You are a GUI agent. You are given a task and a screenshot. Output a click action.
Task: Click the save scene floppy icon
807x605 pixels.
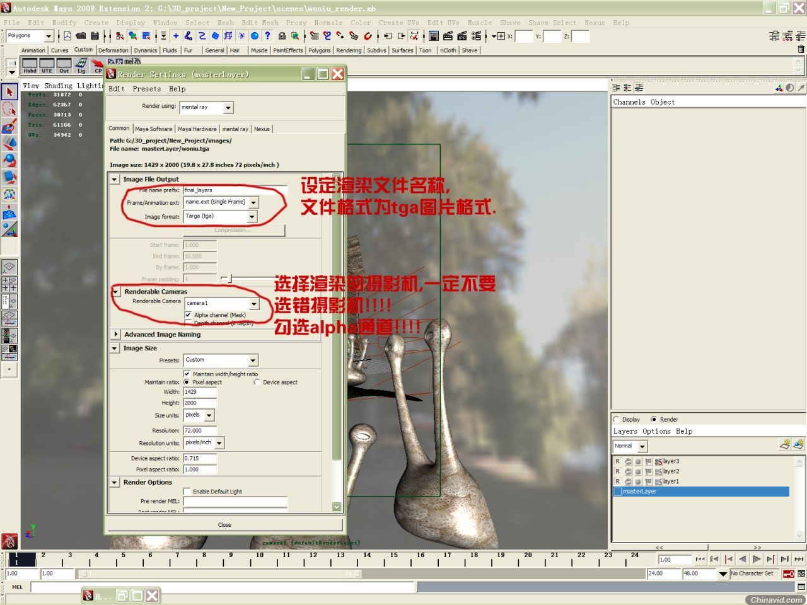coord(95,36)
